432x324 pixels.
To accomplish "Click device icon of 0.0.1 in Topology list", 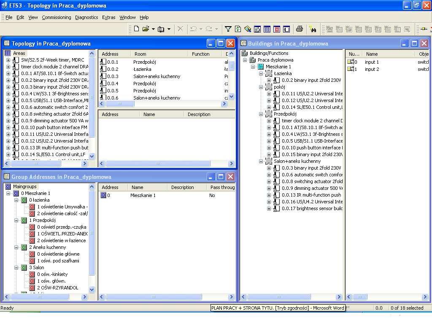I will point(103,62).
